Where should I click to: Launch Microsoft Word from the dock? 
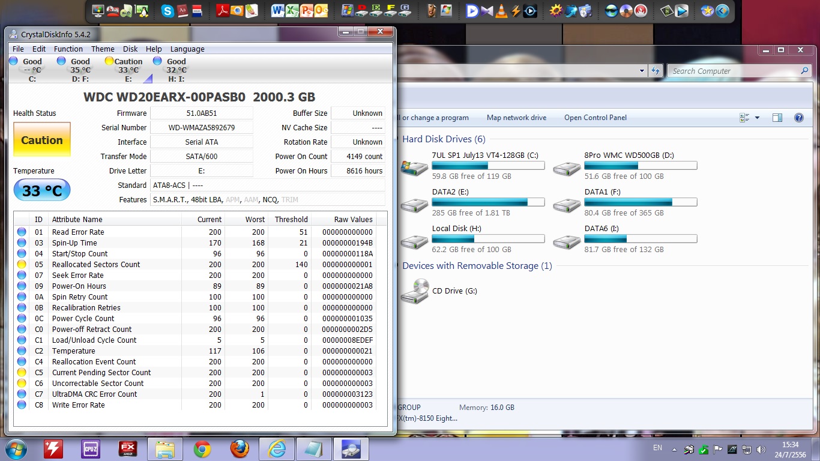tap(278, 11)
